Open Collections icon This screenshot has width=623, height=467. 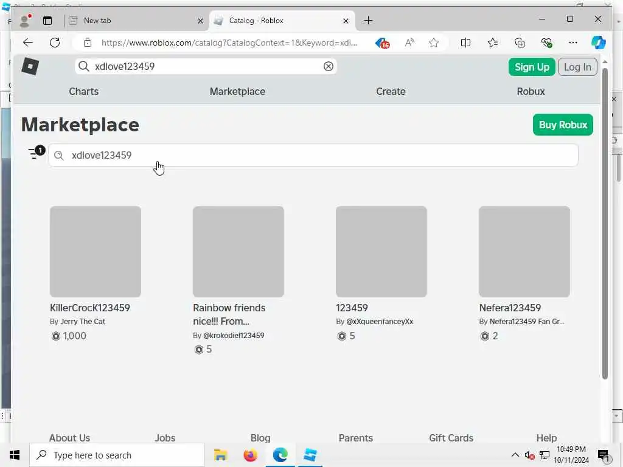coord(520,43)
